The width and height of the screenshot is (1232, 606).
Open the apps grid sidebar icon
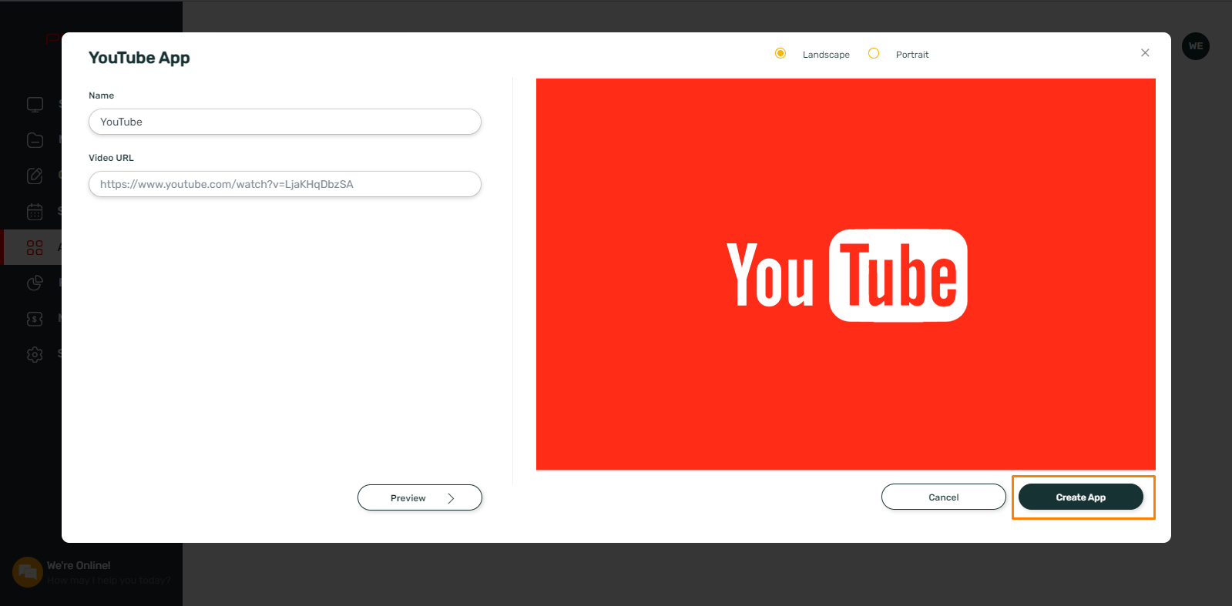35,247
